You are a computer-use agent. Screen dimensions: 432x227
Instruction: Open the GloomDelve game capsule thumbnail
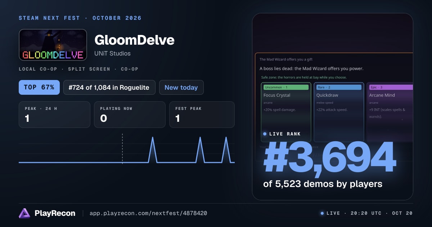pyautogui.click(x=53, y=45)
